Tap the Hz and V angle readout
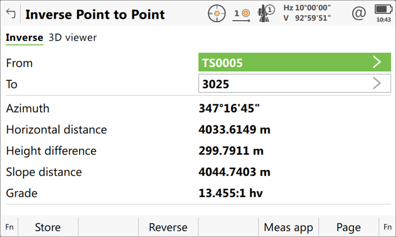 tap(307, 13)
